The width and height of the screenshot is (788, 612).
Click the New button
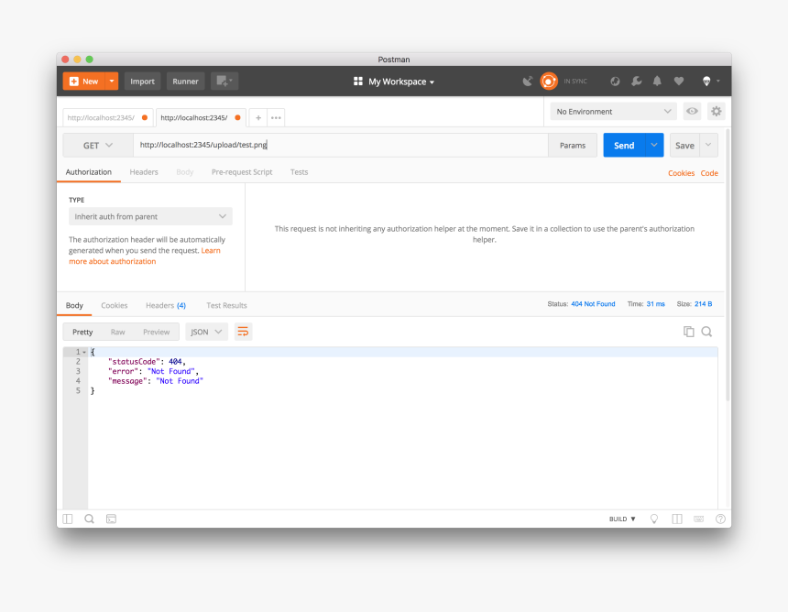point(84,81)
